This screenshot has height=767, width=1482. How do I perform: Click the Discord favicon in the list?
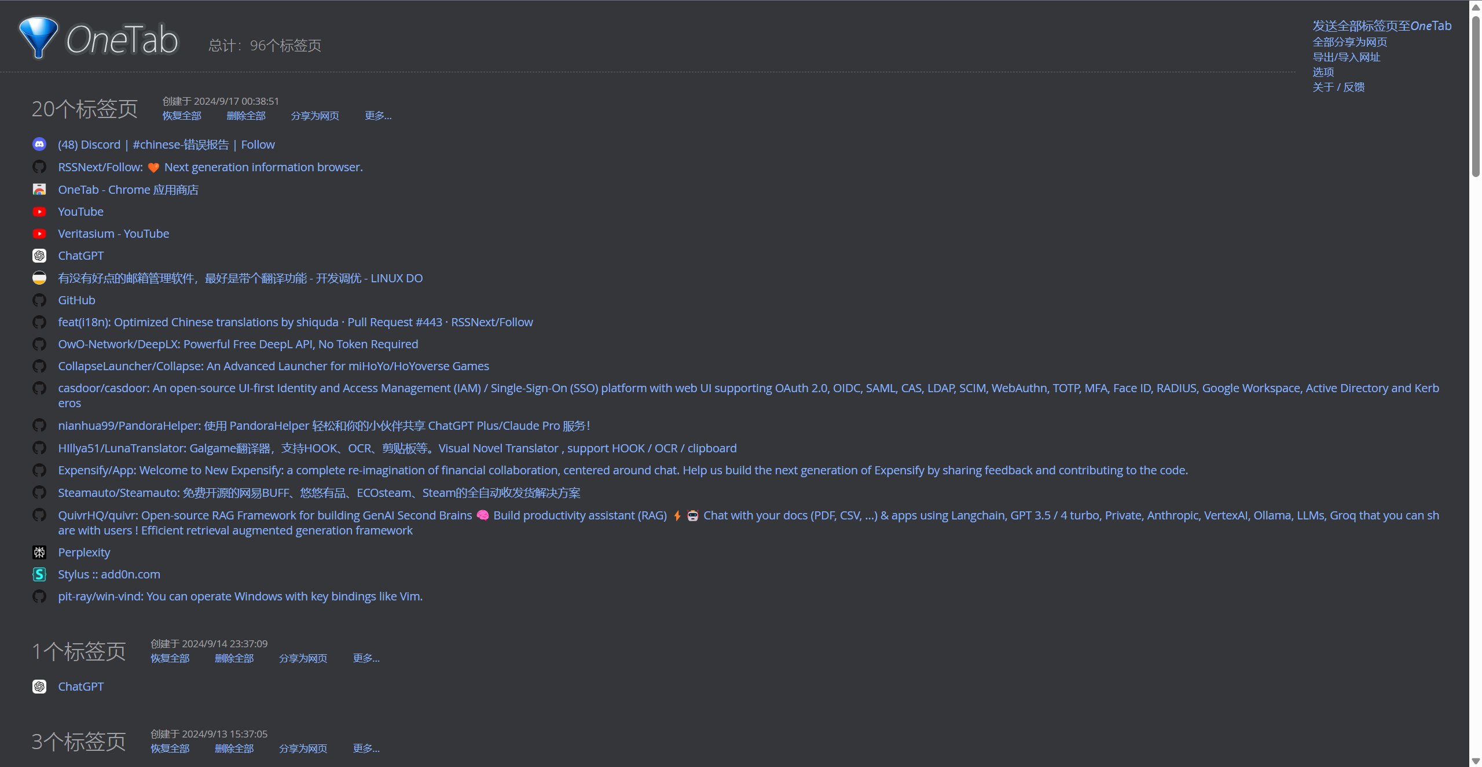point(39,145)
